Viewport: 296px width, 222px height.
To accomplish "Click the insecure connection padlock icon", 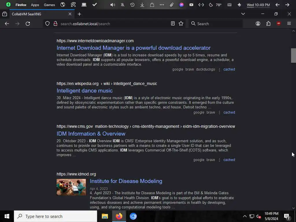I will click(55, 24).
